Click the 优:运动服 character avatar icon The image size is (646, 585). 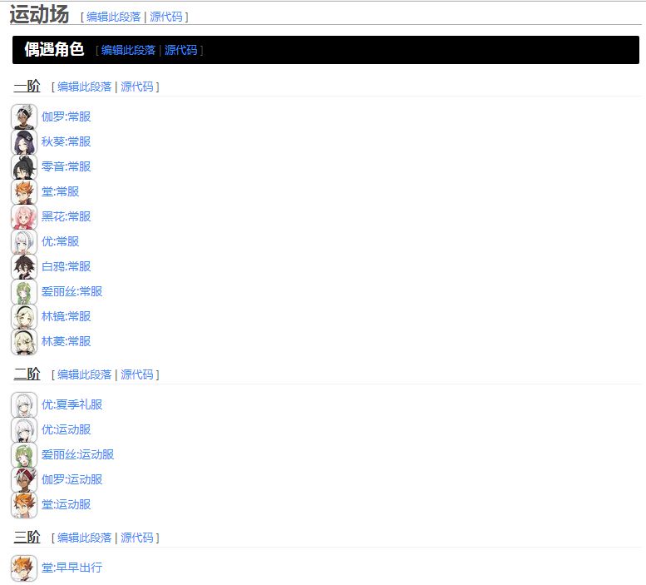24,429
